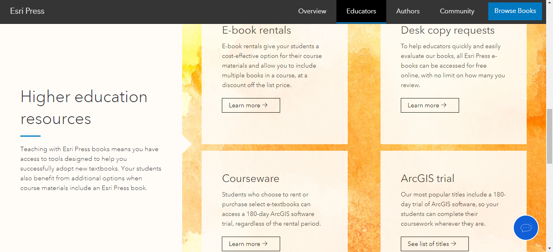This screenshot has height=252, width=553.
Task: Click the ArcGIS trial description paragraph
Action: 453,209
